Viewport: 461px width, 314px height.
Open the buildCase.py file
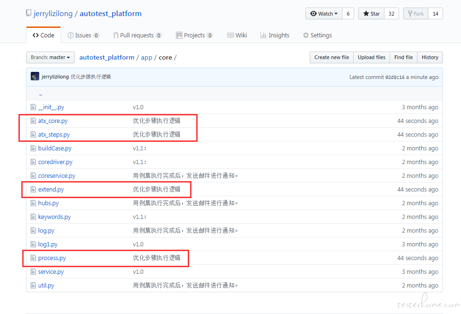(x=55, y=148)
